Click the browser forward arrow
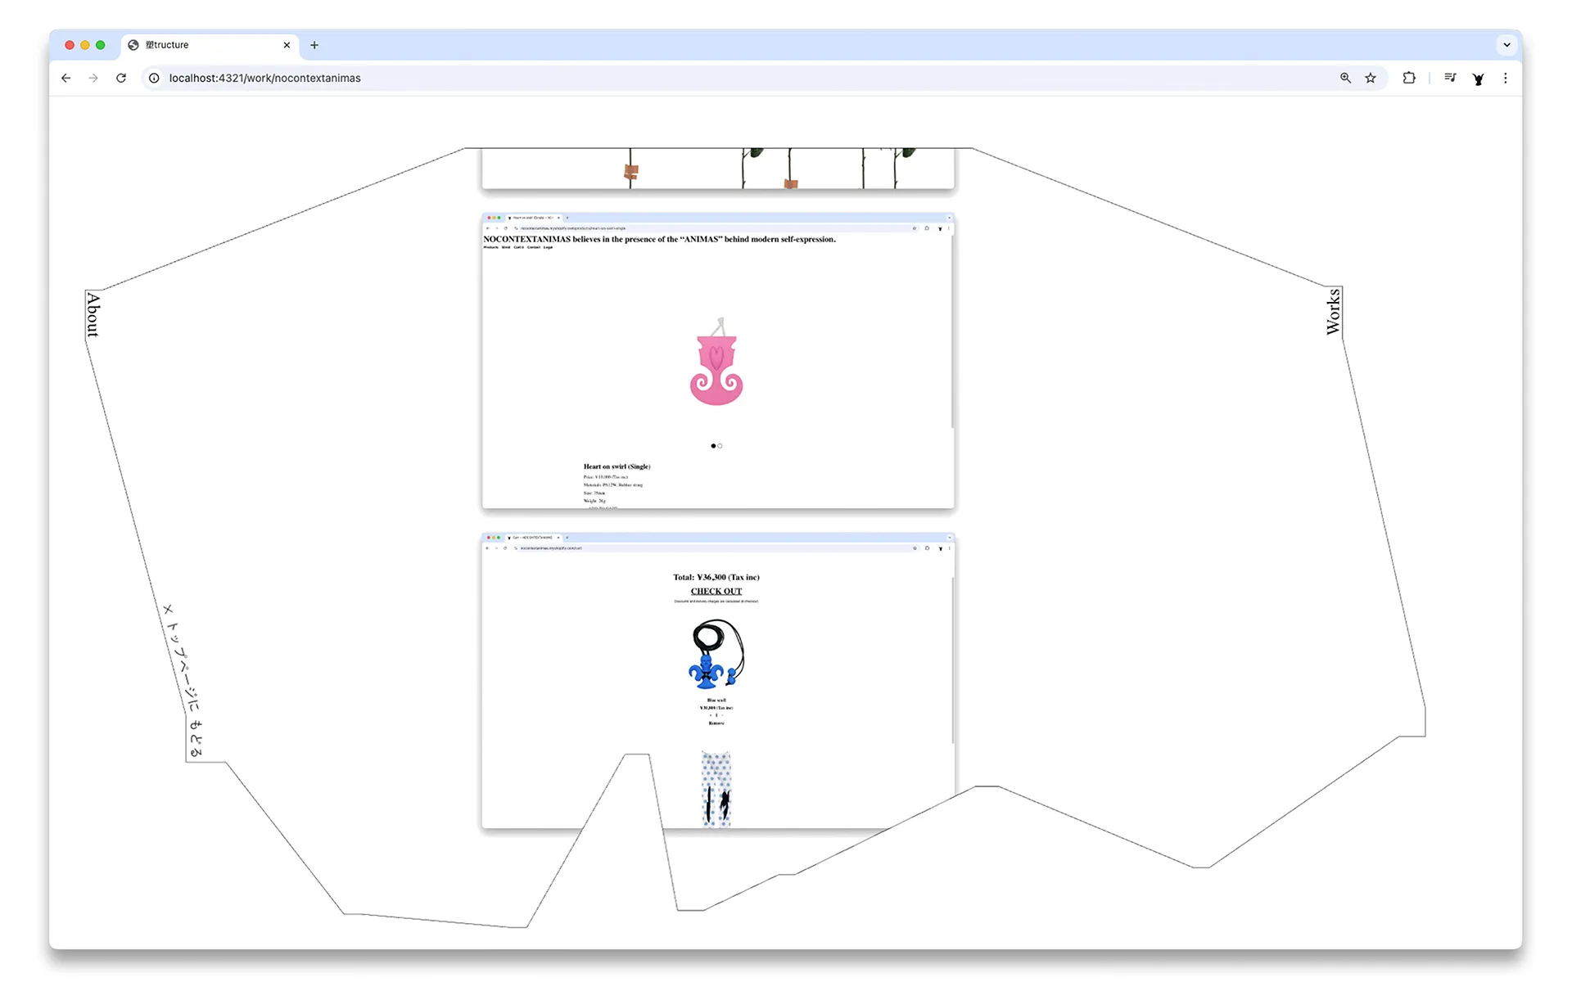This screenshot has height=982, width=1572. (x=93, y=78)
